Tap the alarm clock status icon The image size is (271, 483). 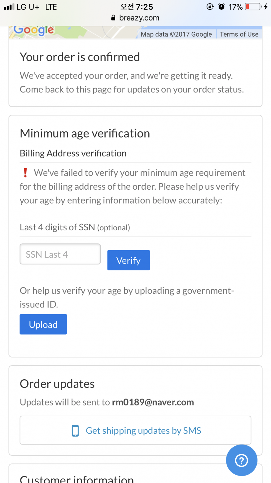click(x=221, y=7)
